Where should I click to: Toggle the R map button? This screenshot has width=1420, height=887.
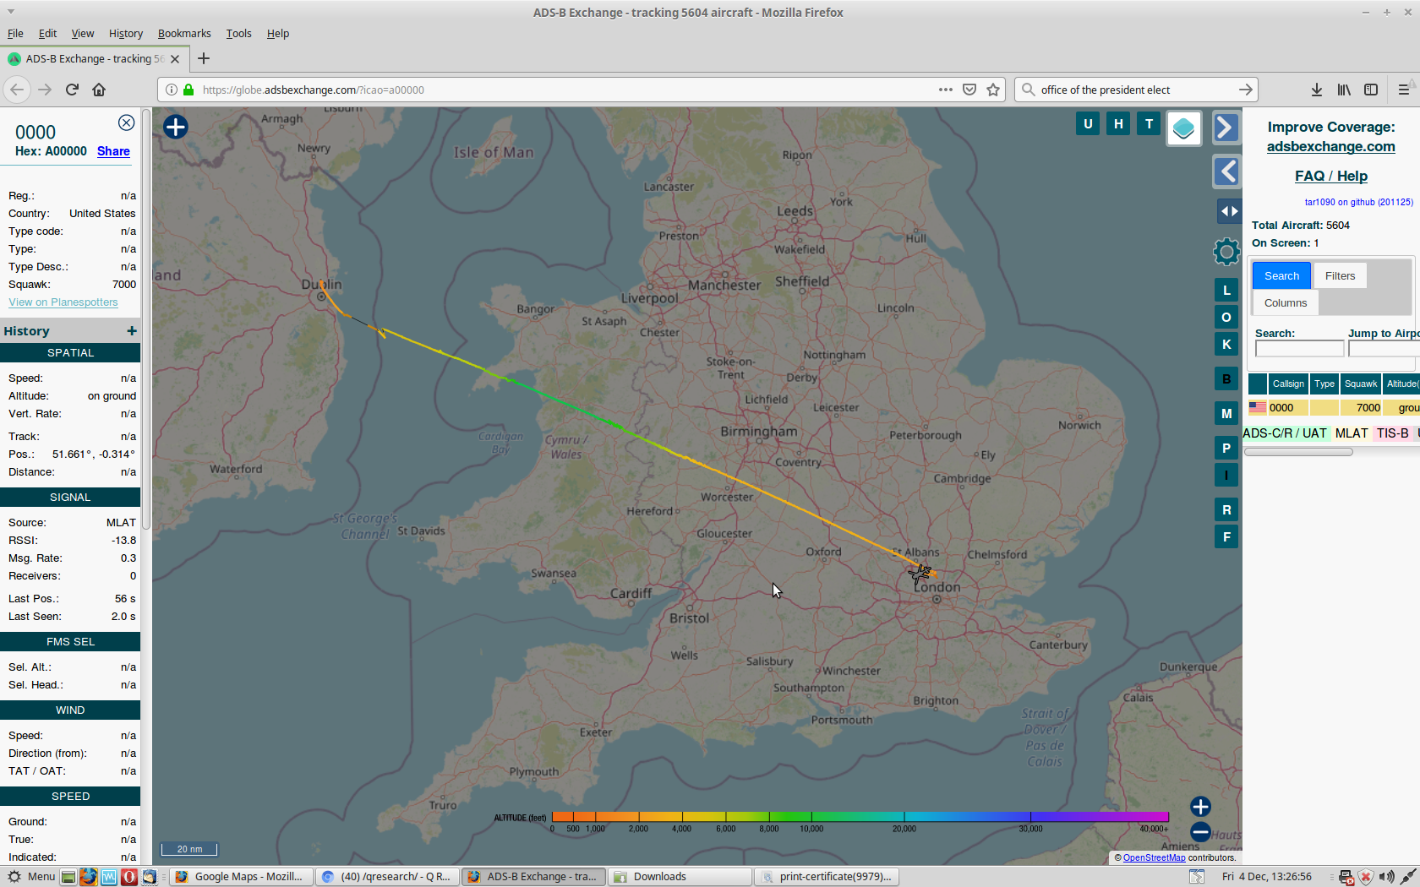[1226, 509]
